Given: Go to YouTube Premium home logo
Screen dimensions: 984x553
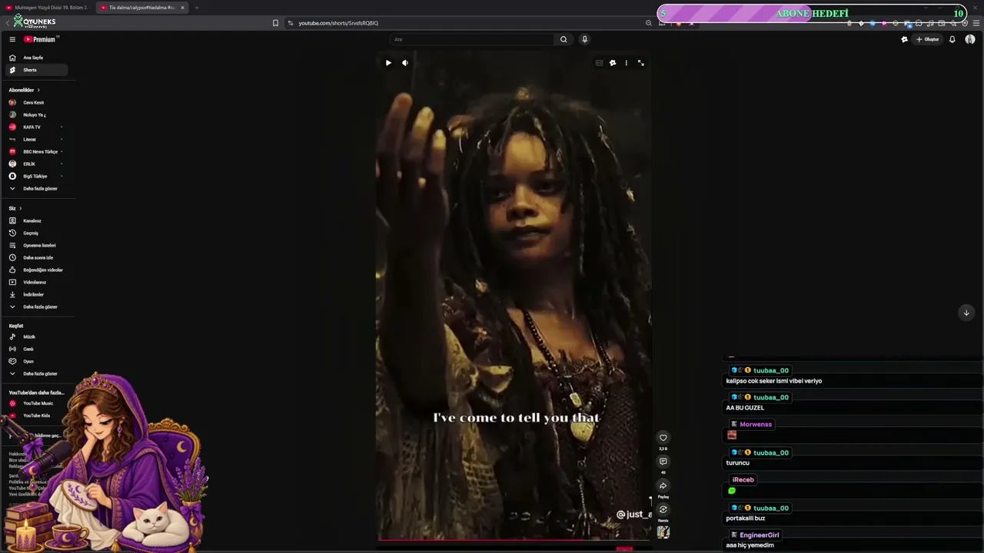Looking at the screenshot, I should coord(40,39).
